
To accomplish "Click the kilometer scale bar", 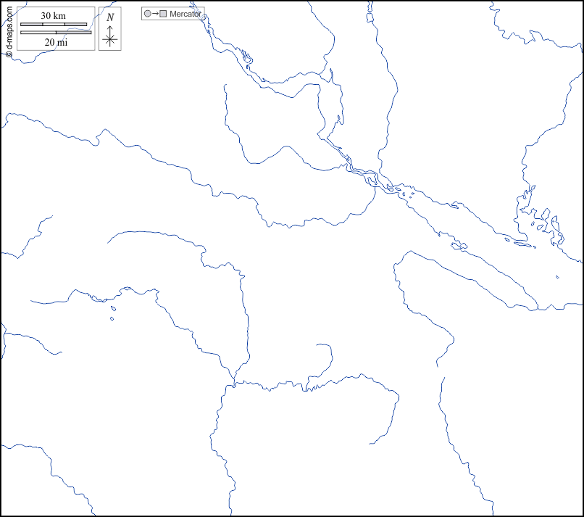I will (x=54, y=25).
